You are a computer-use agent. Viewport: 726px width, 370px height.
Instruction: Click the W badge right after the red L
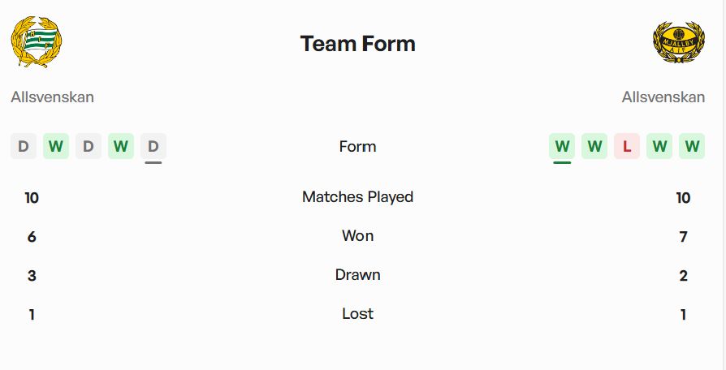pos(659,146)
